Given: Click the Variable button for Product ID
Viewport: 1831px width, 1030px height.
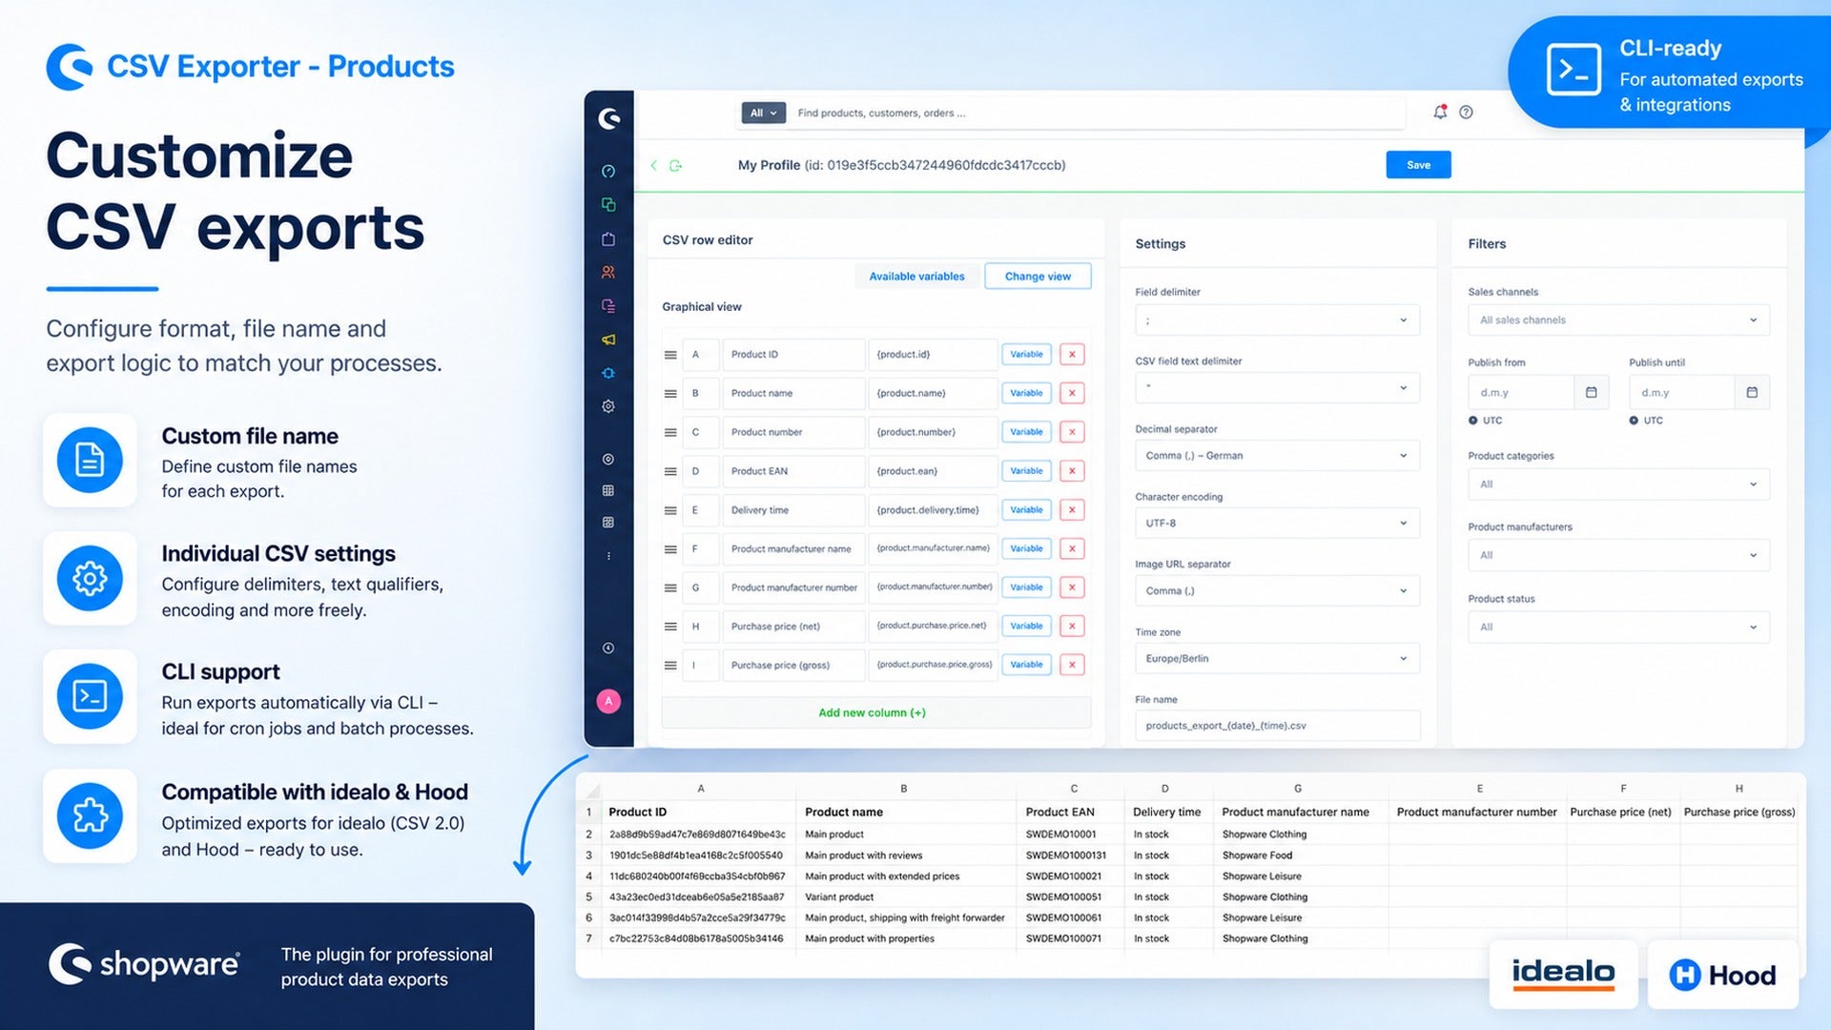Looking at the screenshot, I should [1026, 354].
